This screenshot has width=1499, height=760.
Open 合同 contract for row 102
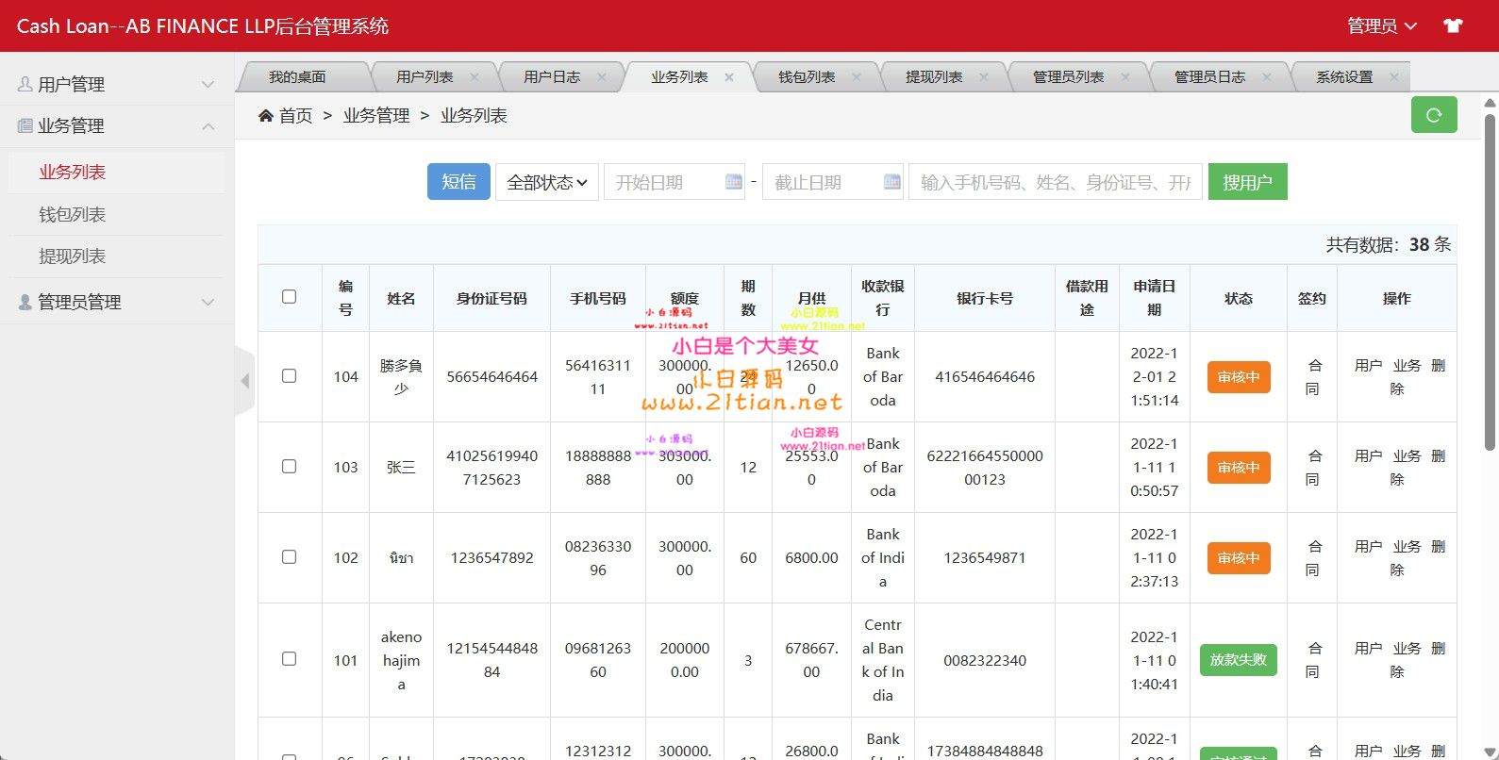1314,557
